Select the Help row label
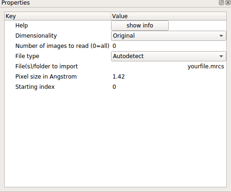Screen dimensions: 231x192 coord(21,26)
